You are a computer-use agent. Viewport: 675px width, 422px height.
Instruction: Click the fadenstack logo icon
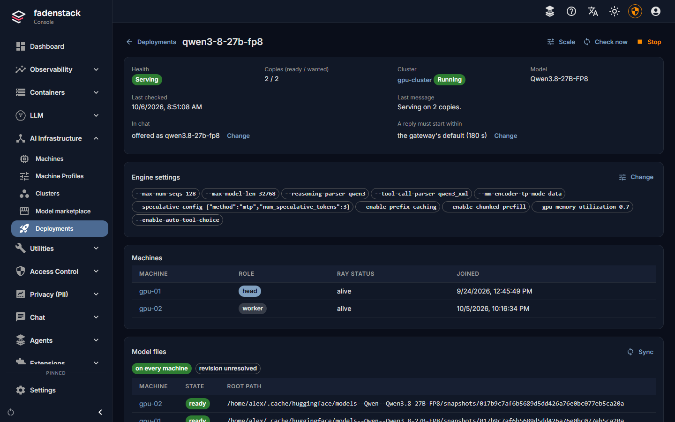point(19,17)
